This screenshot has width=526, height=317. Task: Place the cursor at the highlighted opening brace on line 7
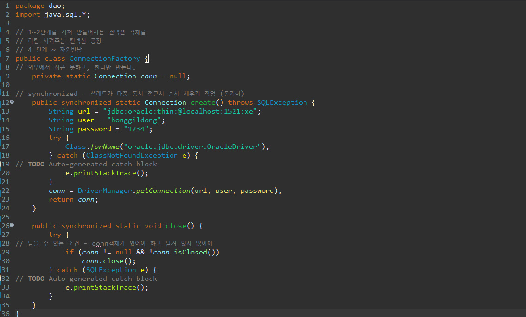point(146,59)
